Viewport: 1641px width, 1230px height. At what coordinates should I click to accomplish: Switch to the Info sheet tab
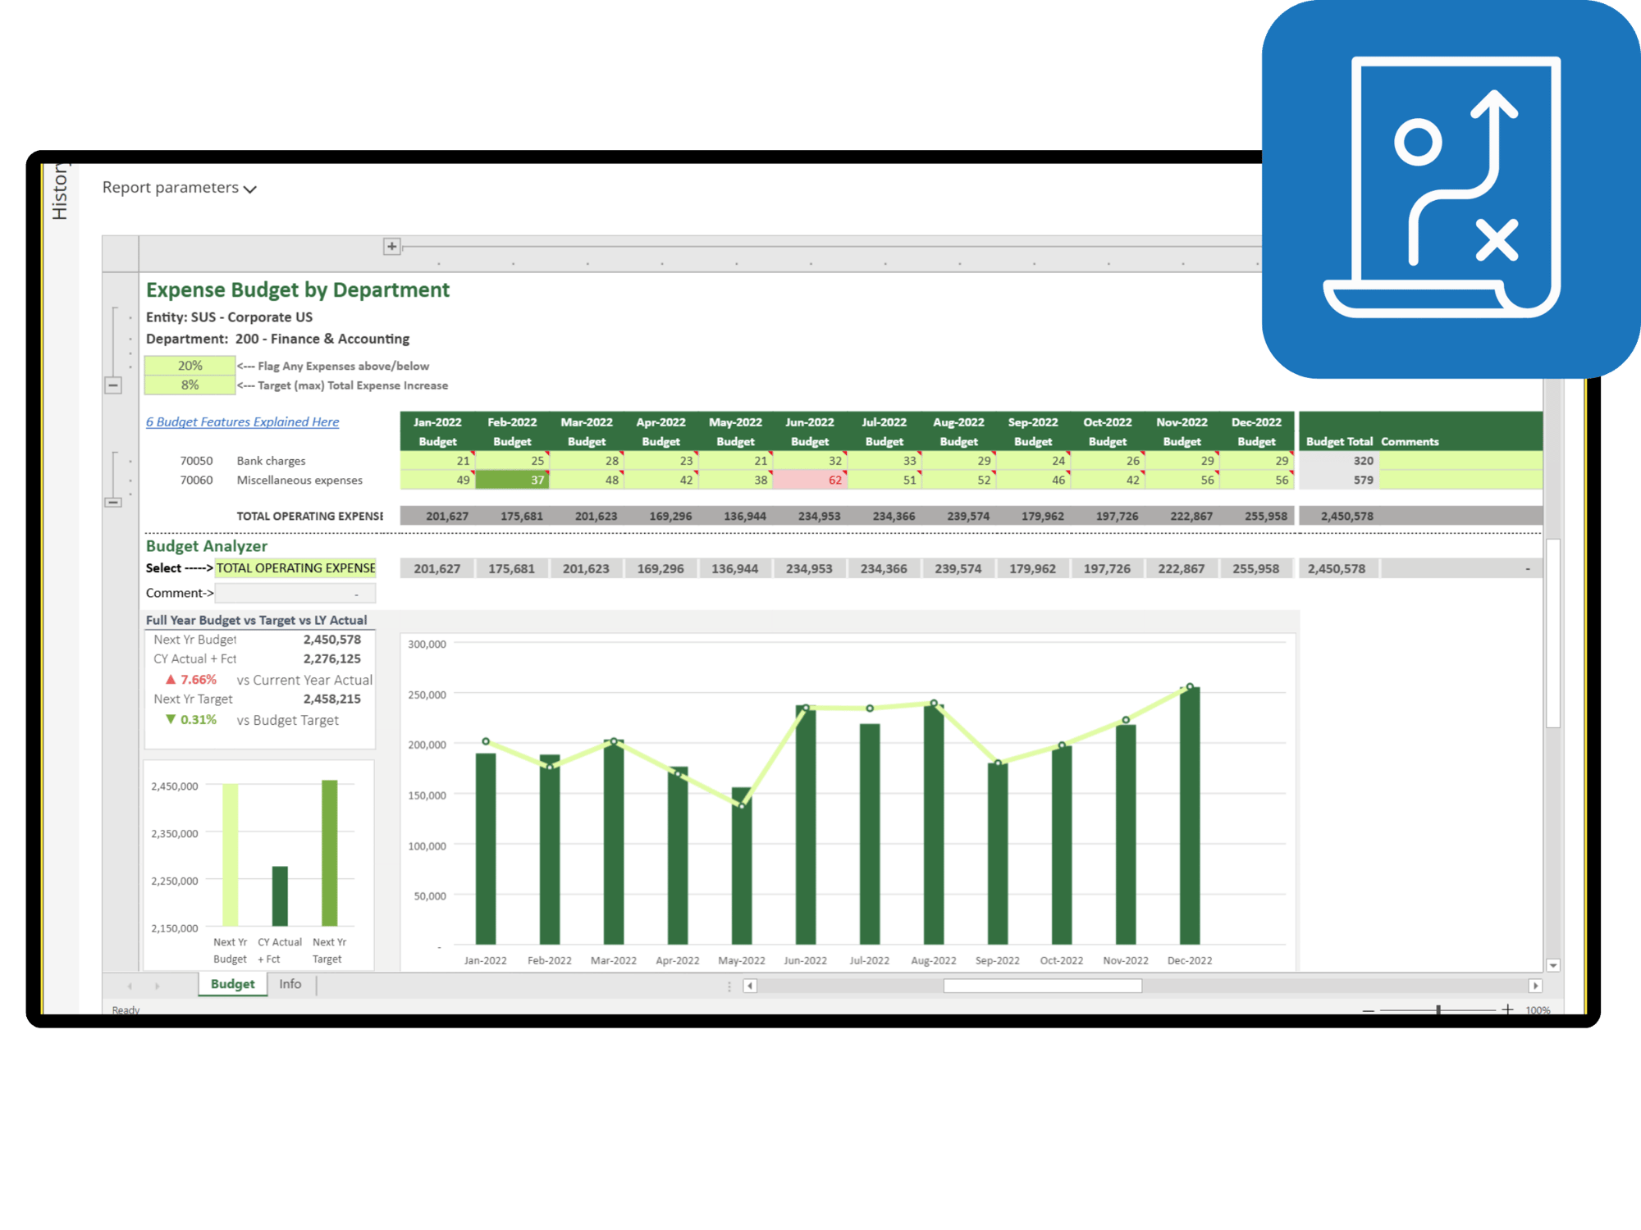click(290, 984)
